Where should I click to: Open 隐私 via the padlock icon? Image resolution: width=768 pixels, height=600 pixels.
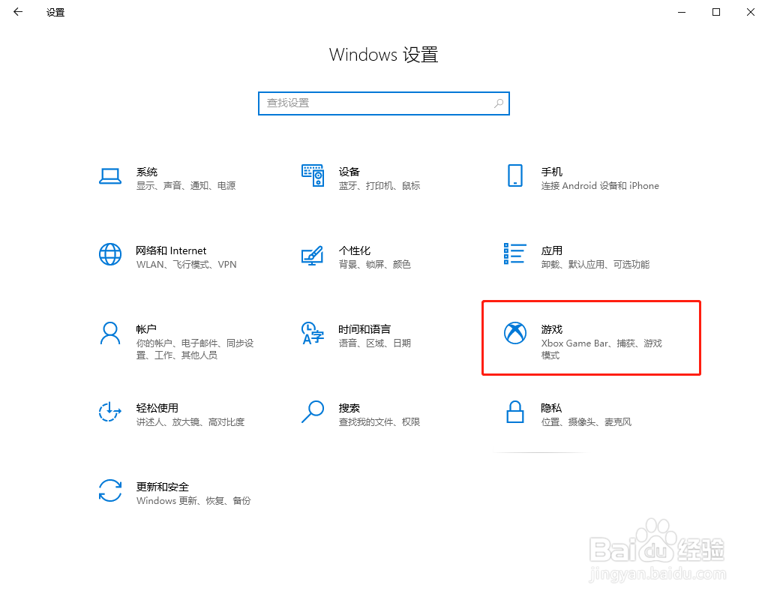point(515,412)
